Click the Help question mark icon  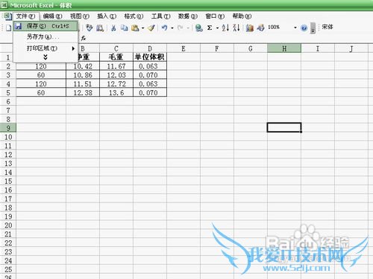point(304,28)
